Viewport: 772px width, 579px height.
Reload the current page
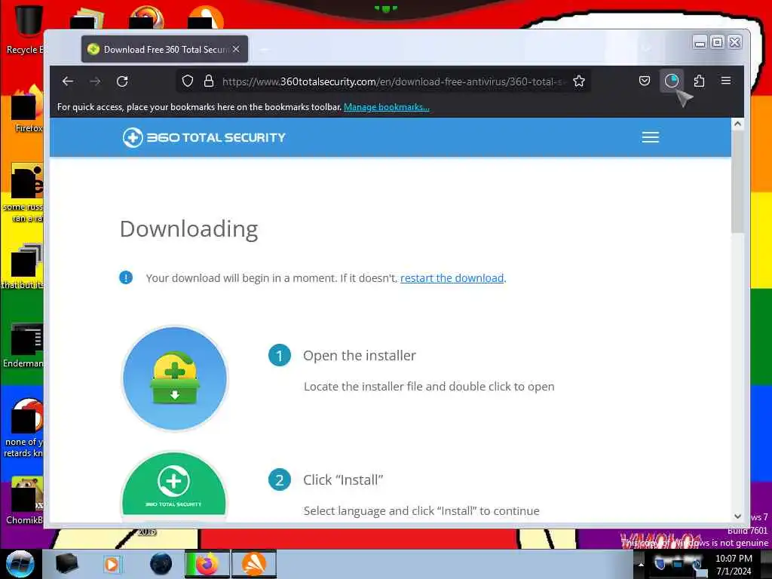pyautogui.click(x=123, y=81)
